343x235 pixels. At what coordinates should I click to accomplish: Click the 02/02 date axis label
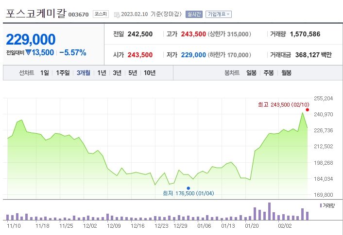tap(285, 226)
